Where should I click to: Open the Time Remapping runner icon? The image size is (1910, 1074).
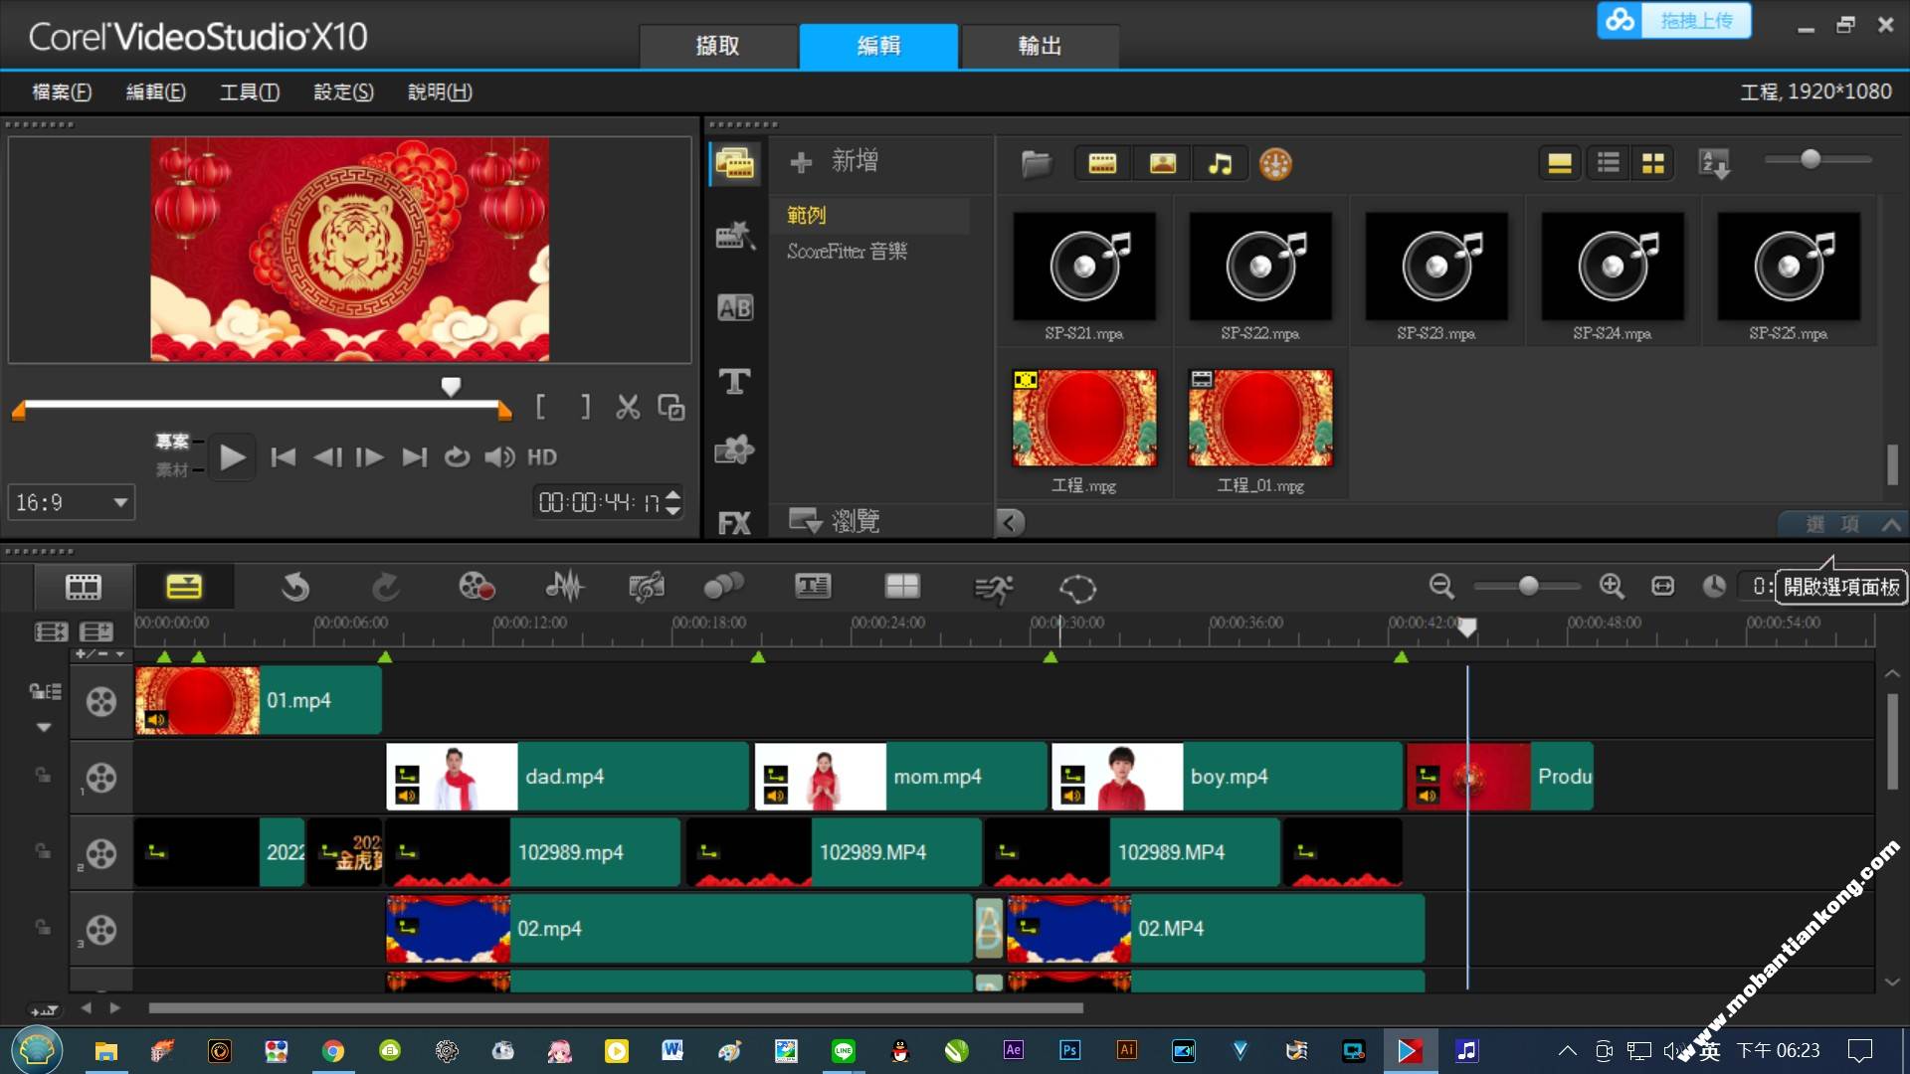point(994,589)
